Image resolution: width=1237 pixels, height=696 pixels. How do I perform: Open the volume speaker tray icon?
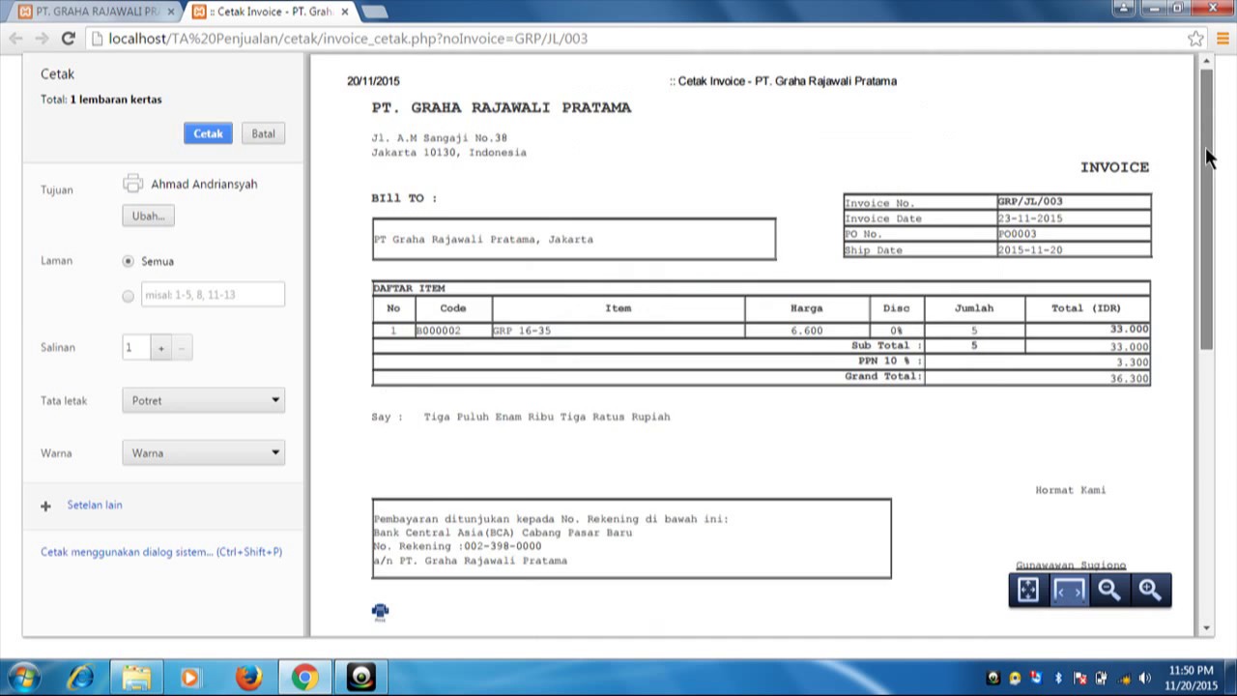(x=1145, y=678)
